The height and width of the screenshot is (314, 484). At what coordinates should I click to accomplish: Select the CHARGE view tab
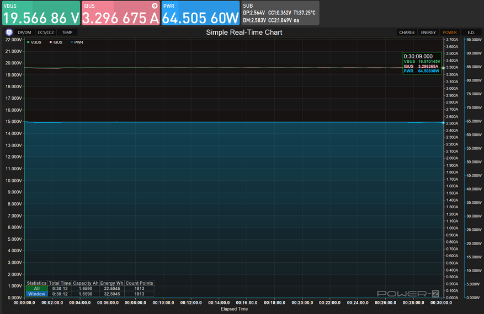pos(407,33)
